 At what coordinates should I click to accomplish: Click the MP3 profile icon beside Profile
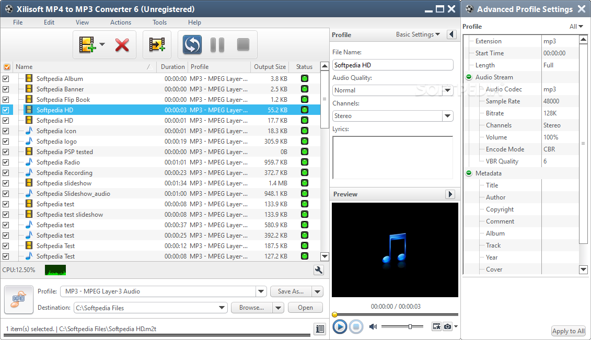click(x=18, y=299)
